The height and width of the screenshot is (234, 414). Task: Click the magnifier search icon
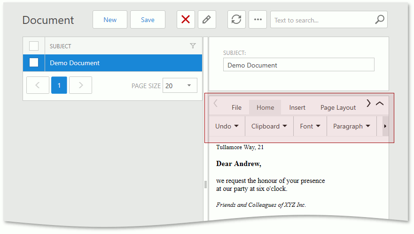point(379,20)
